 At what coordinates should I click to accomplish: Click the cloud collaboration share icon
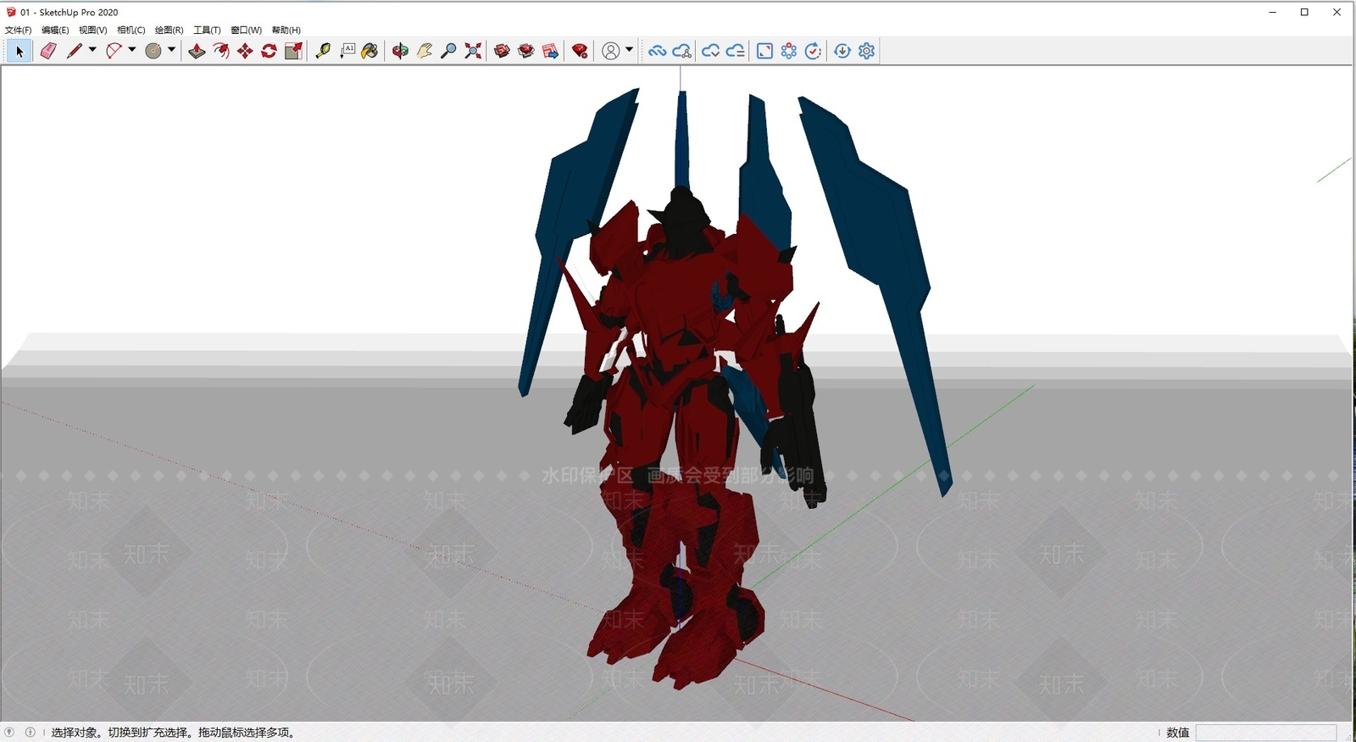click(681, 51)
